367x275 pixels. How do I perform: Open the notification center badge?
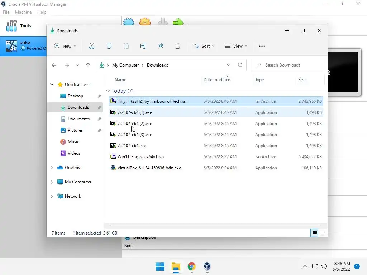[x=357, y=266]
